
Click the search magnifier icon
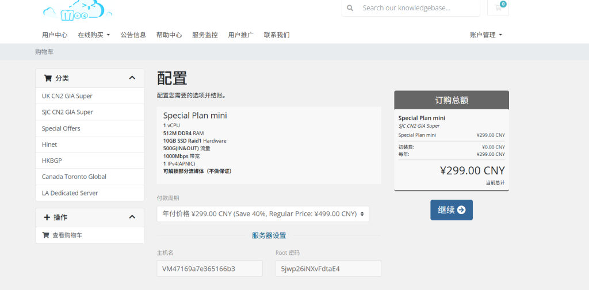point(351,8)
